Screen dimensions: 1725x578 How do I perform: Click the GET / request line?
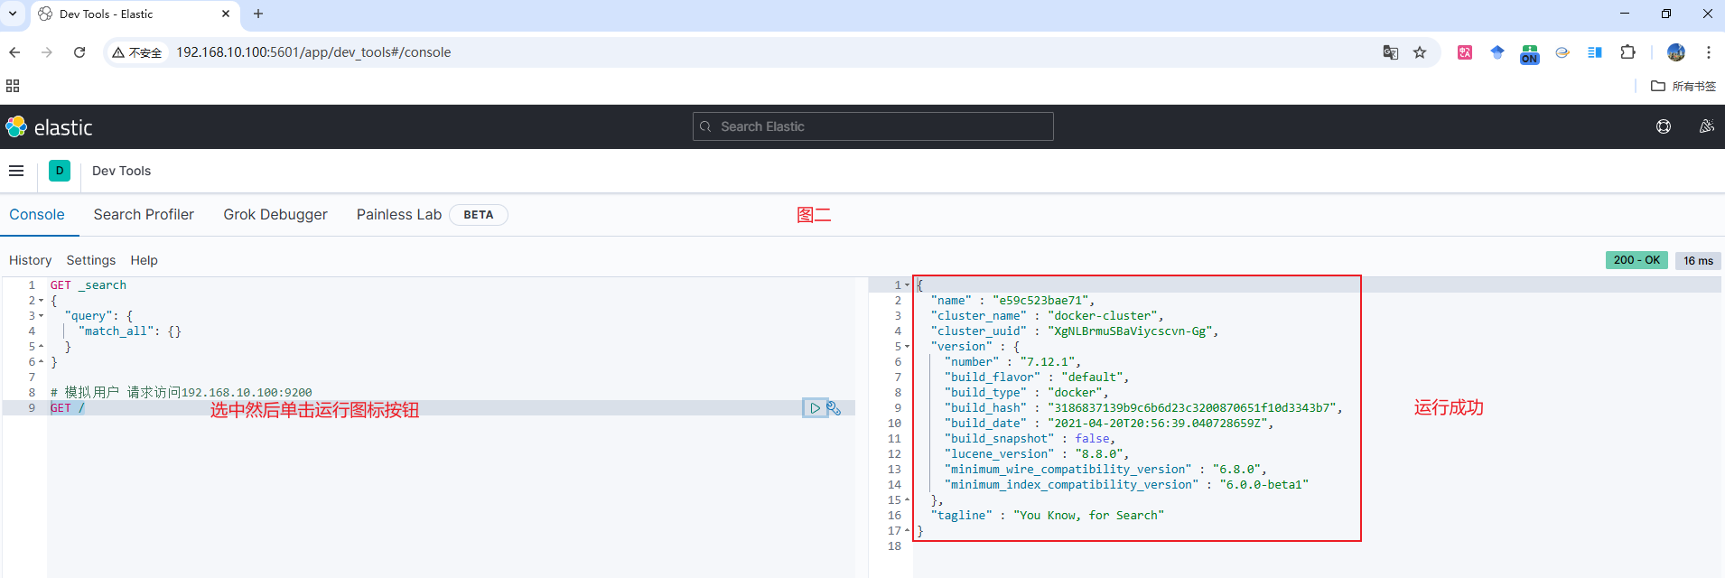(x=68, y=408)
